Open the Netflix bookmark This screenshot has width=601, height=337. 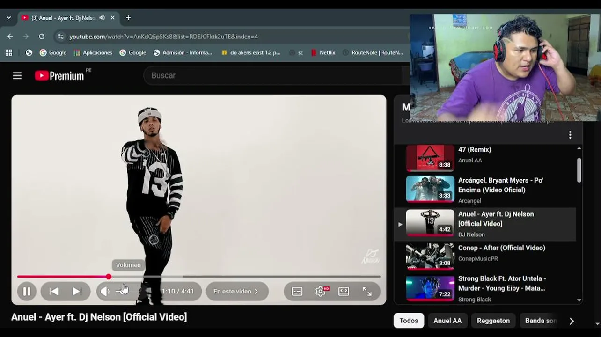pyautogui.click(x=323, y=53)
